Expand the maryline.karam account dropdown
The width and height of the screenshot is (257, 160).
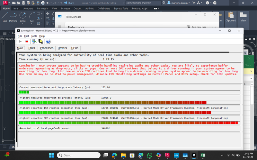coord(190,3)
